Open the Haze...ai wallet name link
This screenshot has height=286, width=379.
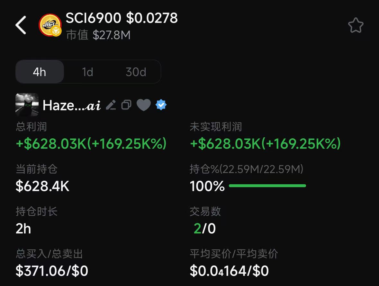click(71, 105)
